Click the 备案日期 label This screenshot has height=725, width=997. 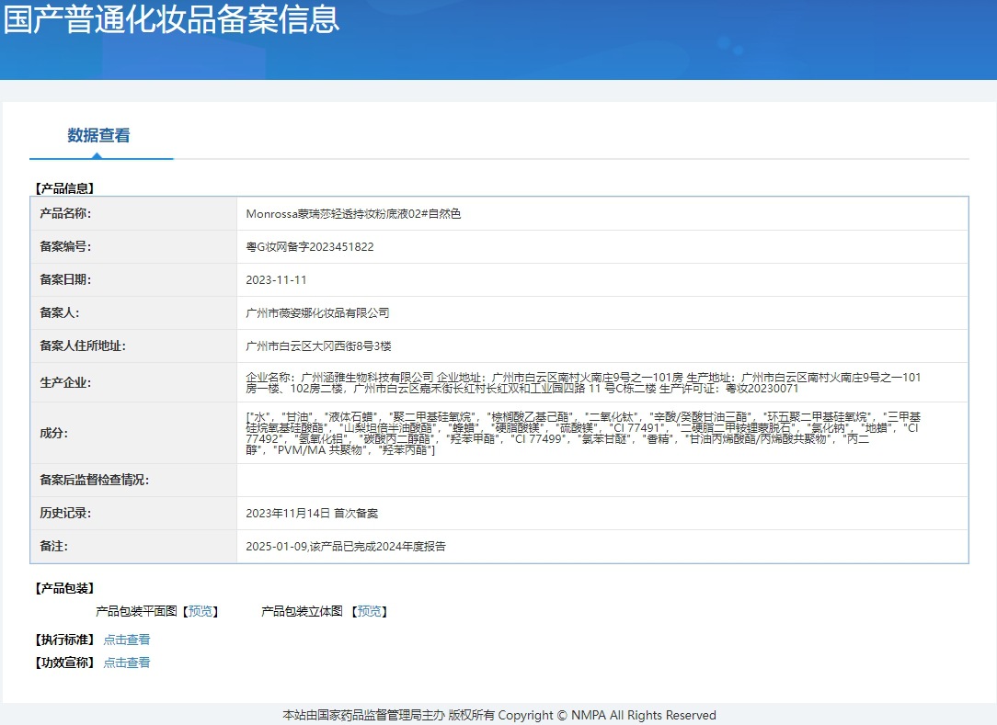65,279
